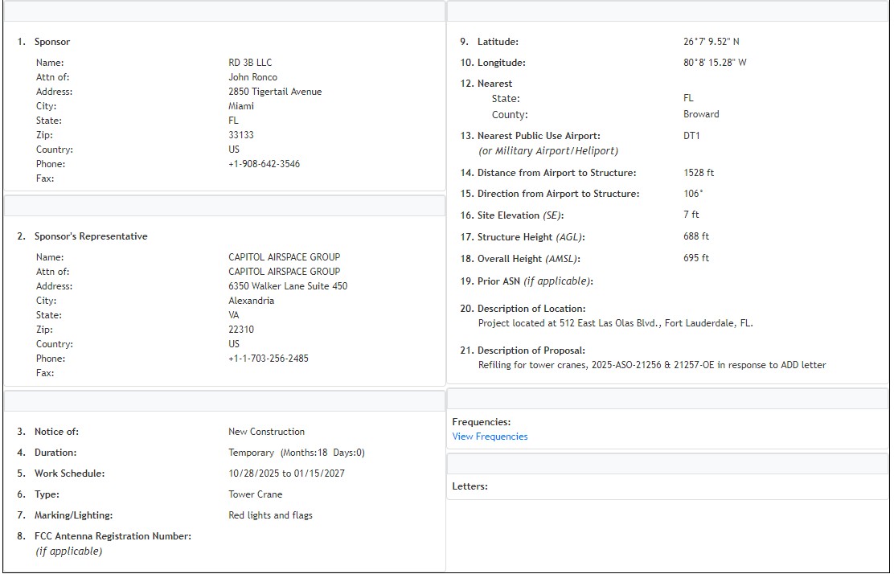Click the longitude value 80°8' 15.28" W

714,63
